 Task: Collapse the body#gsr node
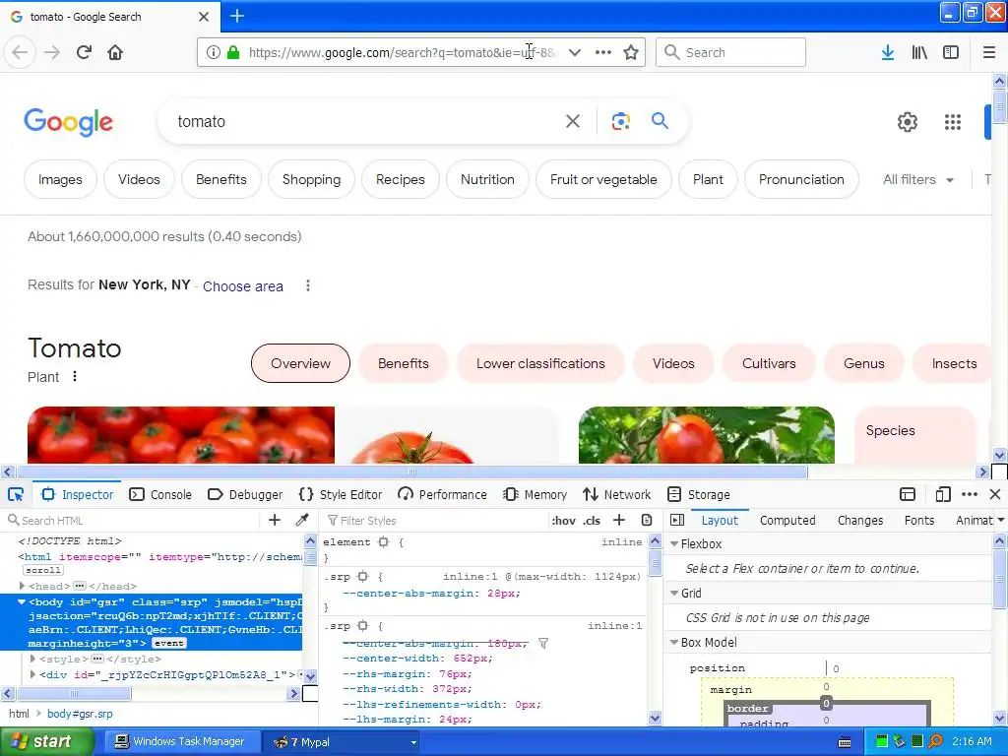(x=22, y=602)
